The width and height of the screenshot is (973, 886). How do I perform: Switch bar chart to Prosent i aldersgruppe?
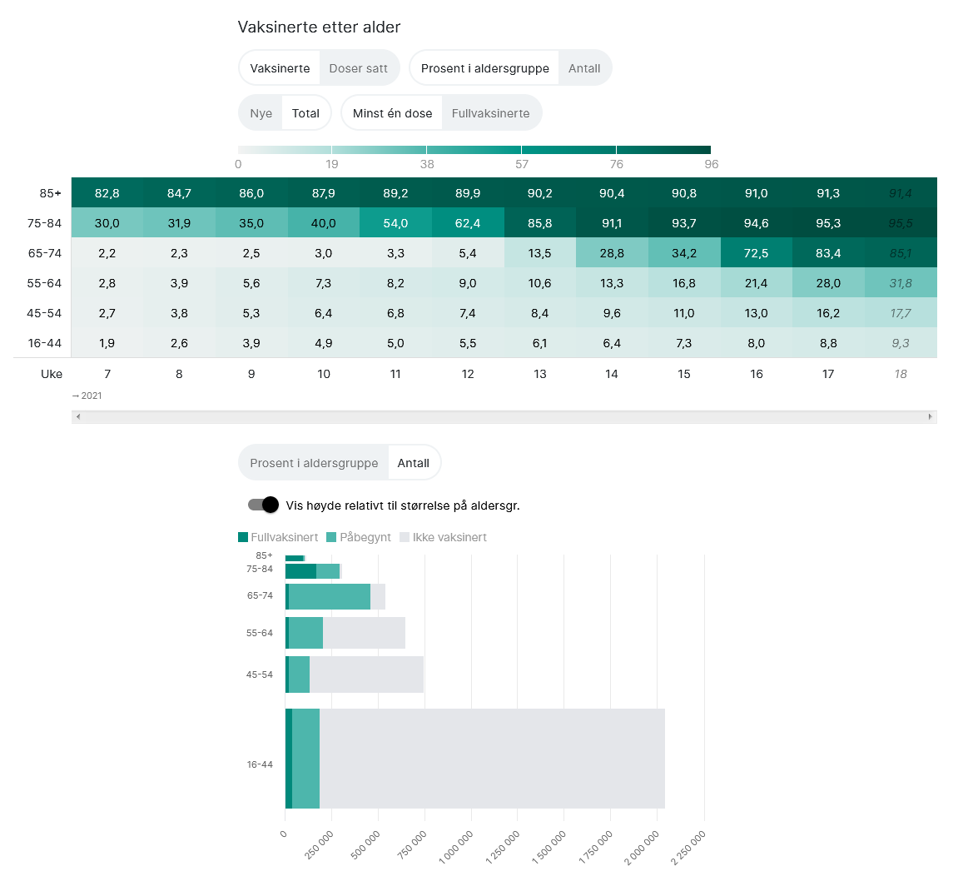(x=314, y=462)
